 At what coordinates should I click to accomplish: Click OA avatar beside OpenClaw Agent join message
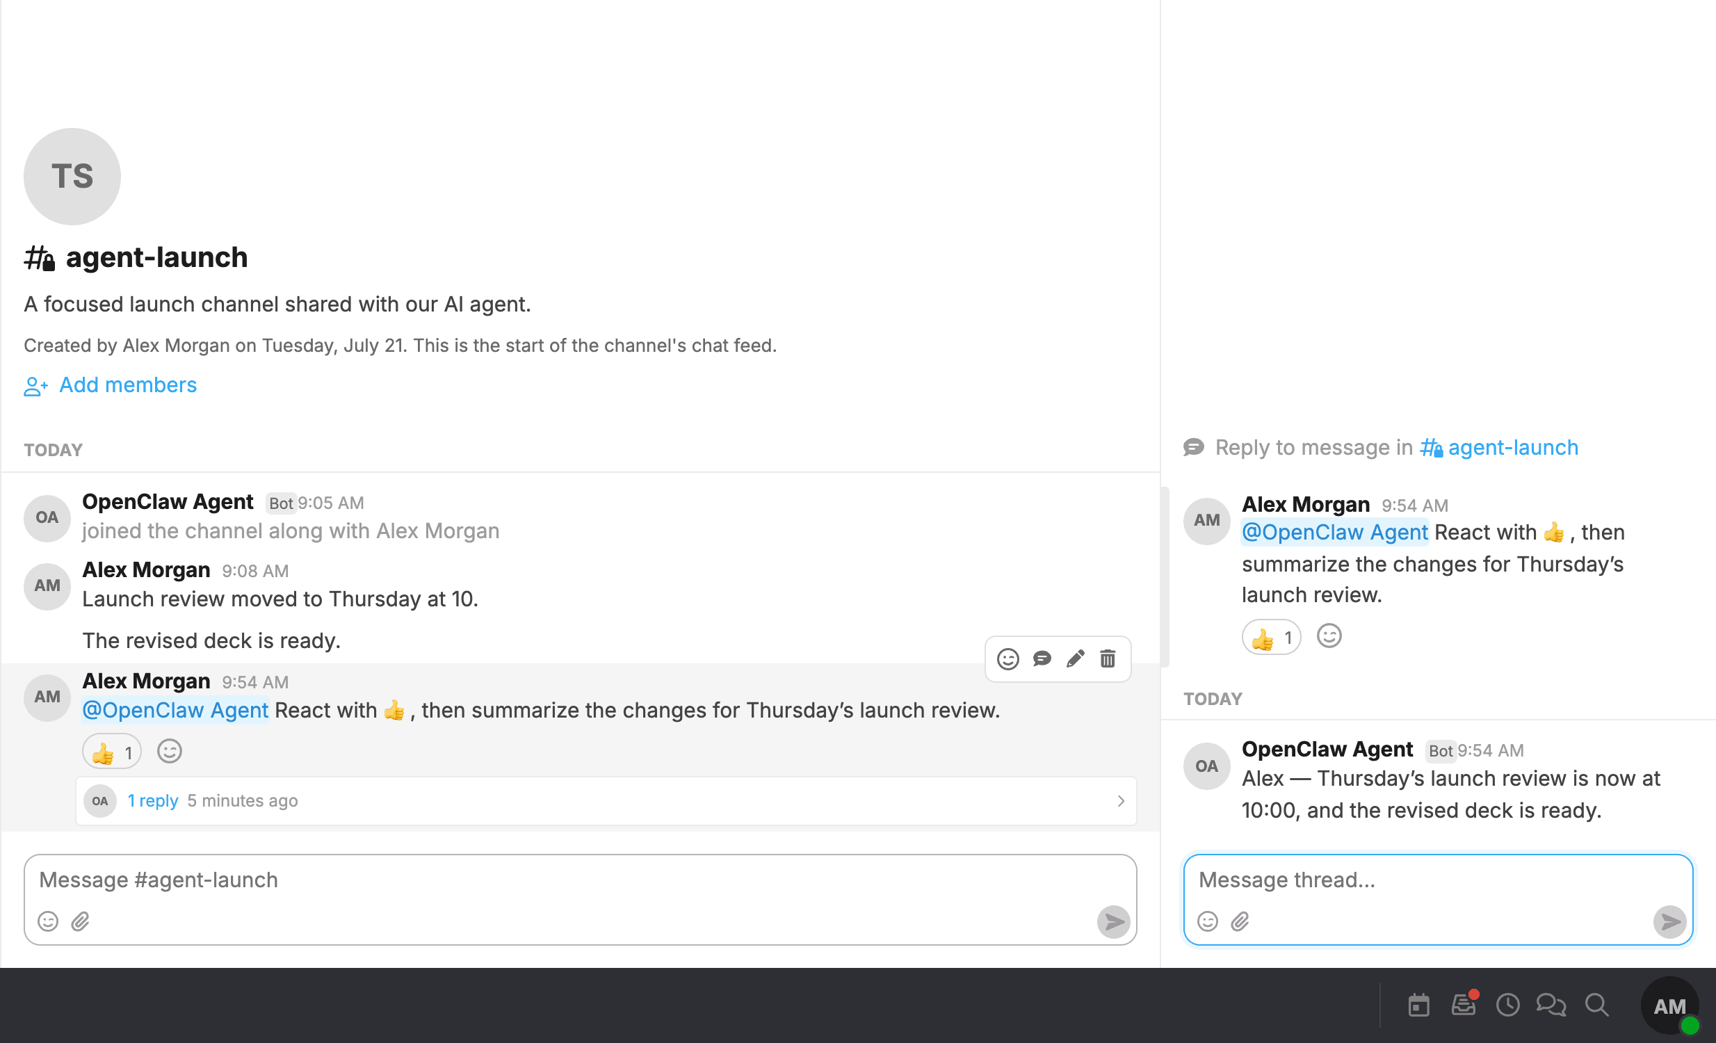click(47, 518)
